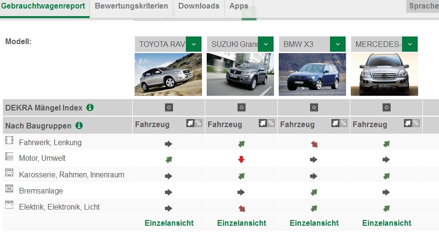Image resolution: width=439 pixels, height=239 pixels.
Task: Click Suzuki's red down arrow for Motor, Umwelt
Action: [x=241, y=159]
